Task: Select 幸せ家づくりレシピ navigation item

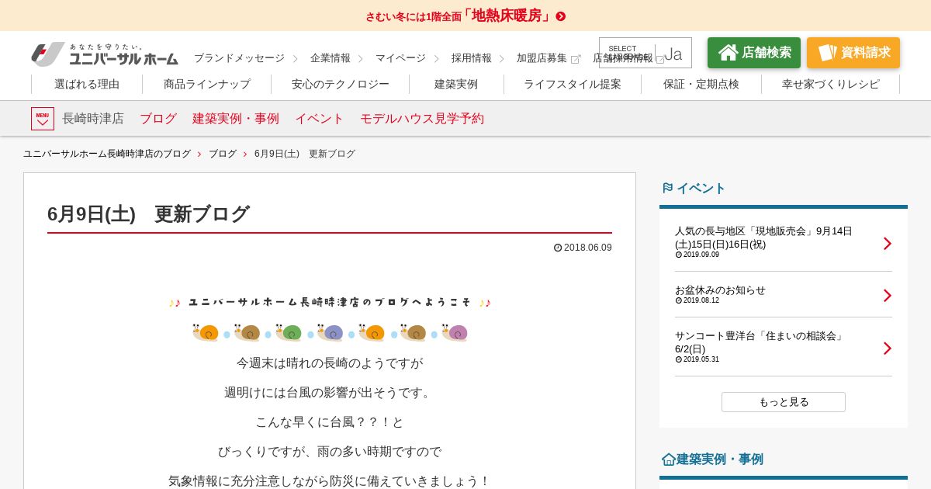Action: click(x=831, y=85)
